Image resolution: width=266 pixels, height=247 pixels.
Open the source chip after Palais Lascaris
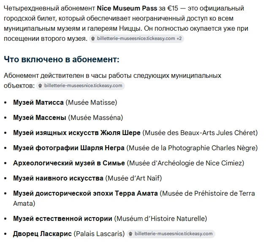point(171,234)
